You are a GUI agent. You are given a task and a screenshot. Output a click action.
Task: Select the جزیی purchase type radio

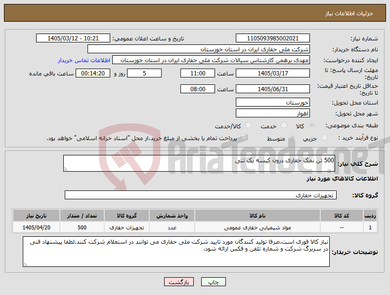tap(324, 138)
